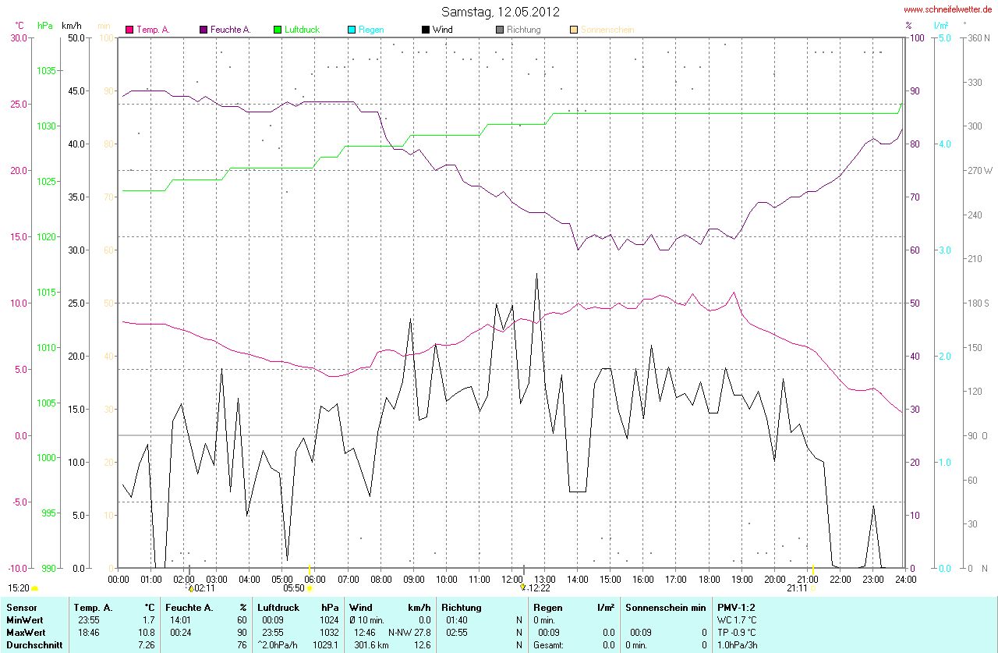Click the Sensor table header
This screenshot has width=998, height=653.
pos(20,607)
